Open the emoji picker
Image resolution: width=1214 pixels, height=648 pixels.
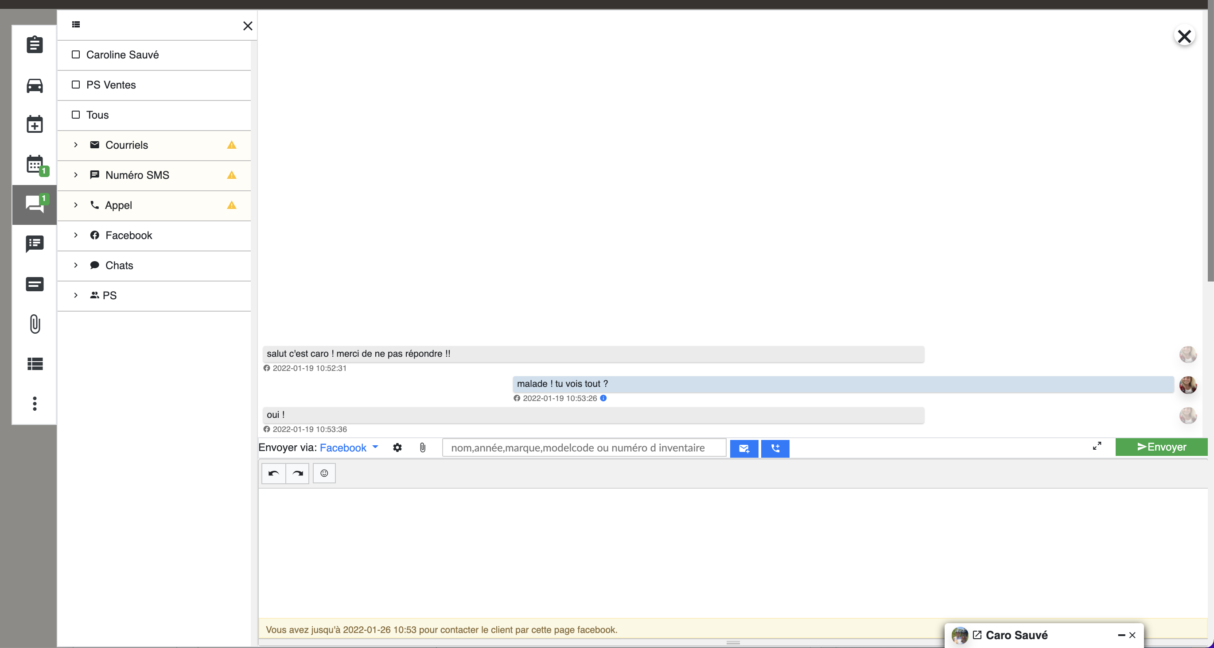[324, 473]
